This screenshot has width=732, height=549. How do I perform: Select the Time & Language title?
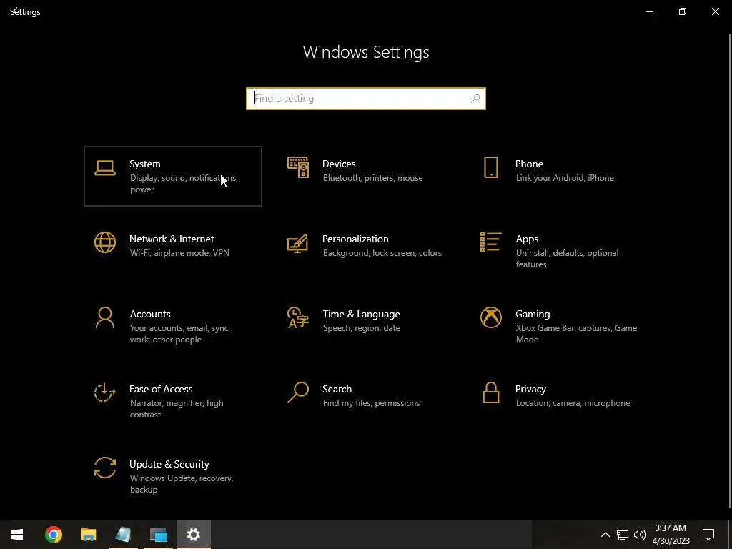pos(361,315)
